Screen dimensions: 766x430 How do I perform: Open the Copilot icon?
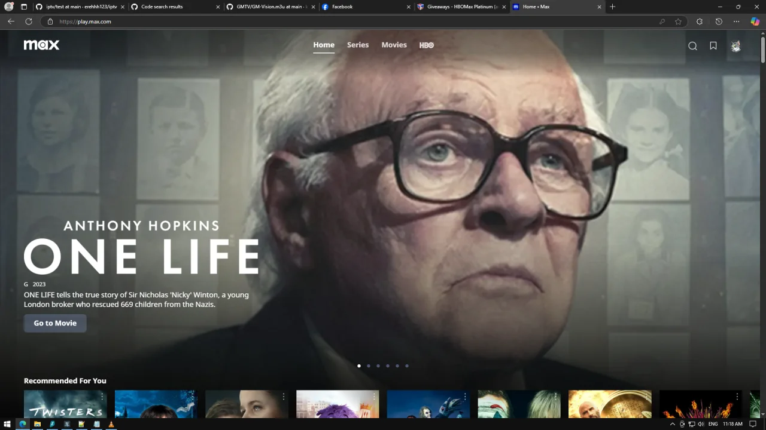[x=755, y=21]
